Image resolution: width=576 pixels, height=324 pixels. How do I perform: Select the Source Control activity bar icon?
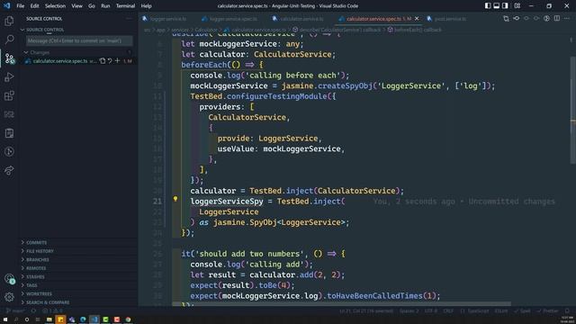click(10, 58)
